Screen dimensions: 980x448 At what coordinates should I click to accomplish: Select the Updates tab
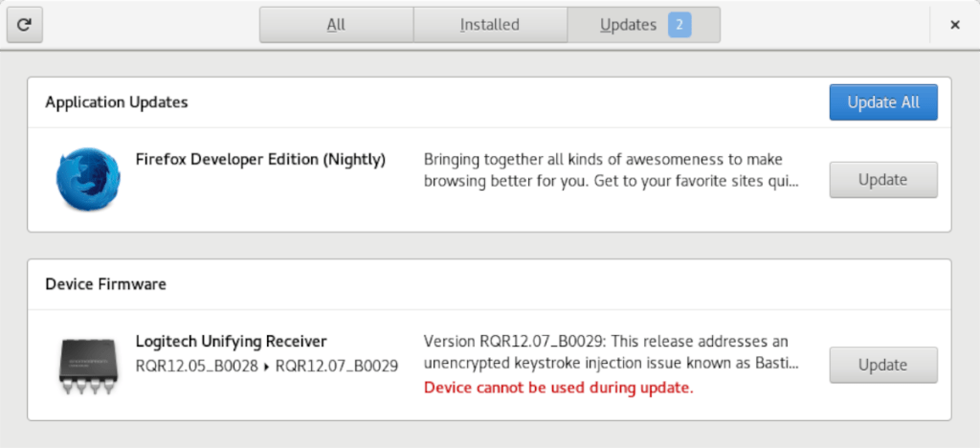point(628,26)
